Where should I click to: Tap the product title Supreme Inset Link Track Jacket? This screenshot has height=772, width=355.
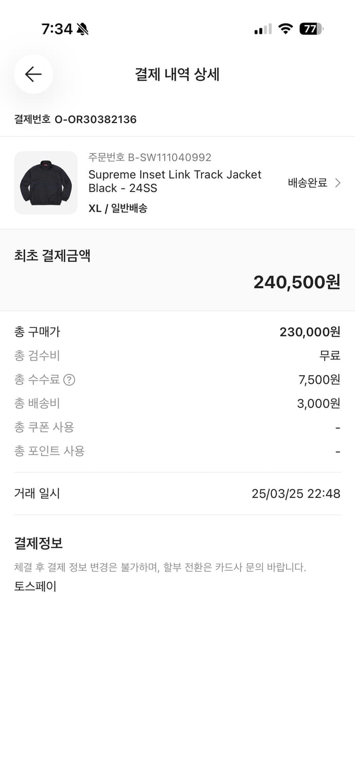tap(176, 174)
